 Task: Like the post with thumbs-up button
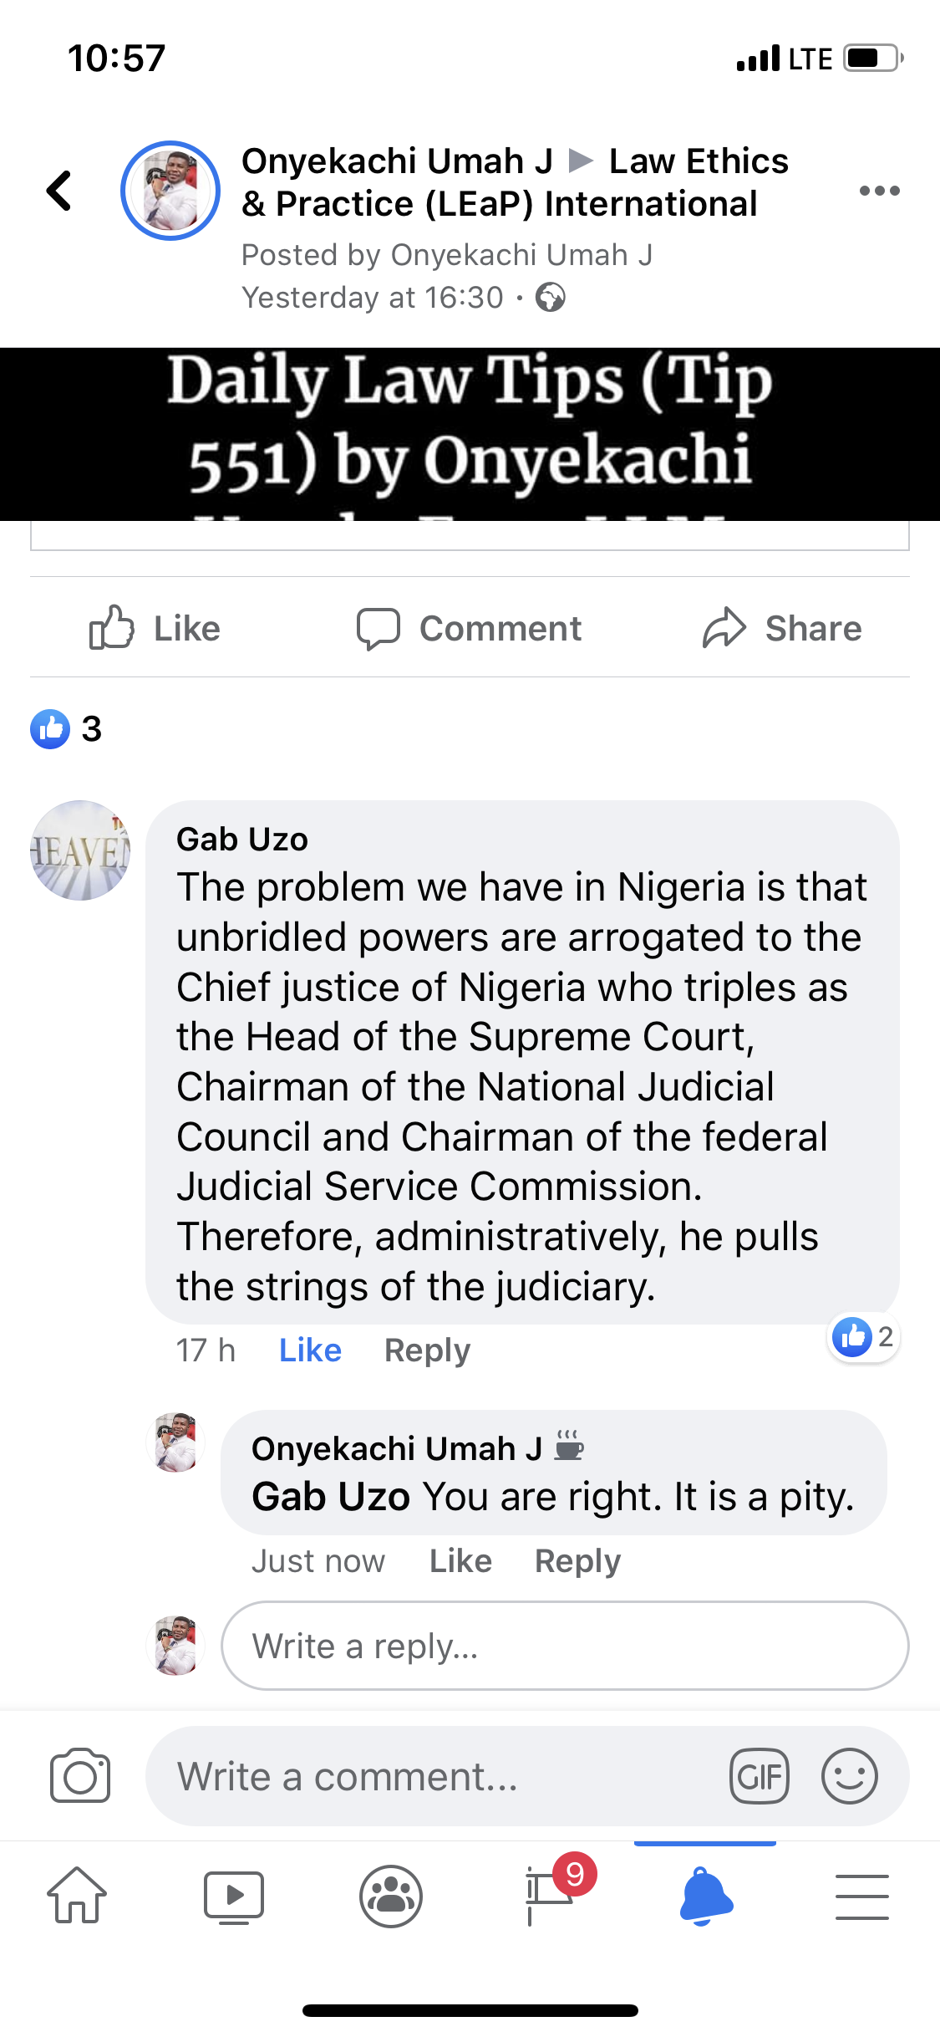[x=155, y=629]
